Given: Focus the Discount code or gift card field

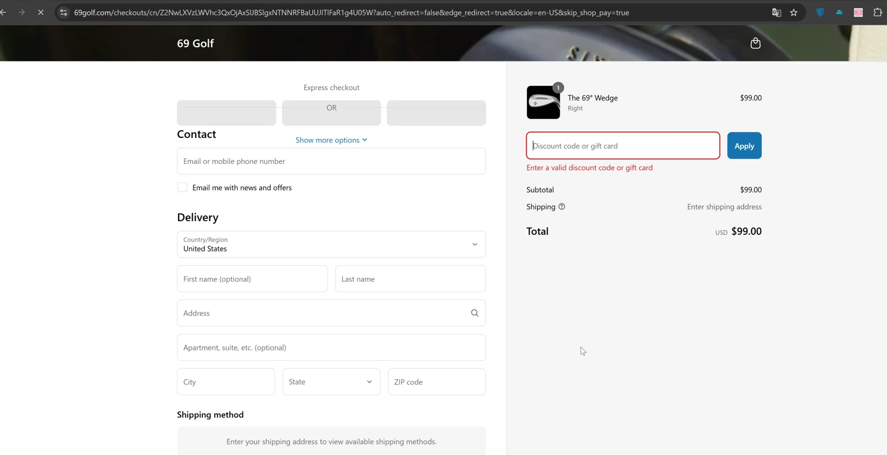Looking at the screenshot, I should coord(623,146).
